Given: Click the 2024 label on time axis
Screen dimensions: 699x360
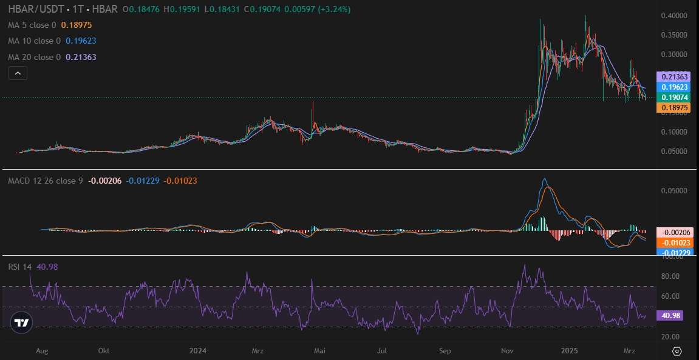Looking at the screenshot, I should (197, 351).
